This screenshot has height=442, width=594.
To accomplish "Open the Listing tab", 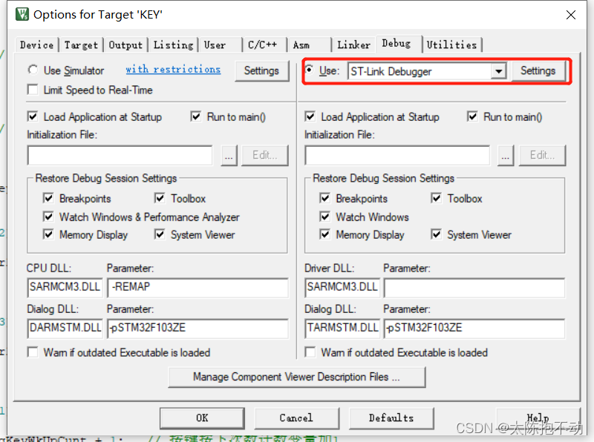I will (x=173, y=45).
